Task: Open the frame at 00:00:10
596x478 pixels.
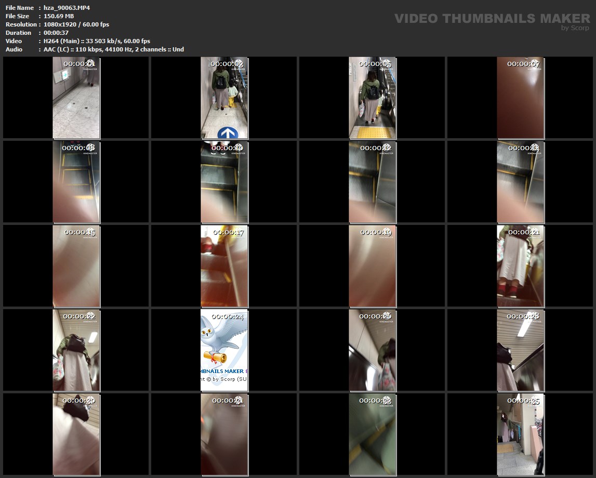Action: tap(224, 182)
